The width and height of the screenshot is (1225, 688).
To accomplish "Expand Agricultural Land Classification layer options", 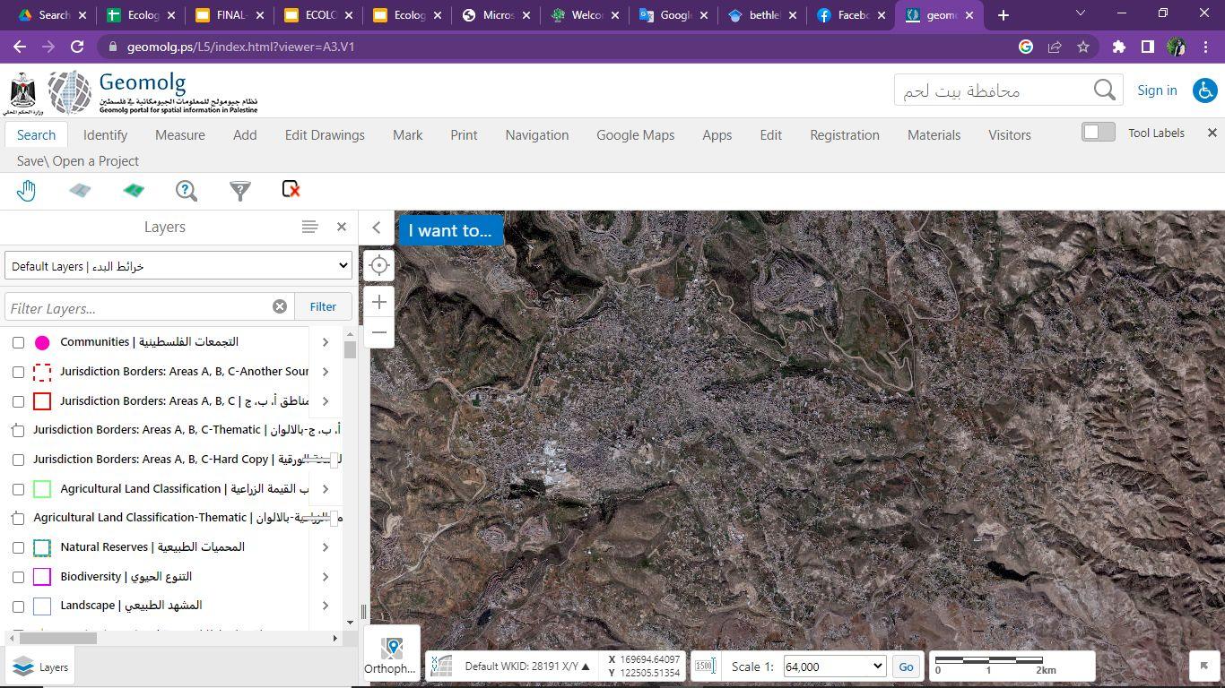I will tap(326, 489).
